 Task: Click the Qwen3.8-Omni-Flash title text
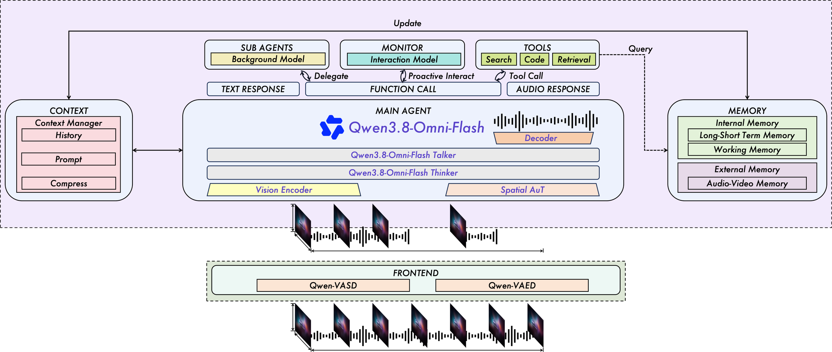[416, 127]
